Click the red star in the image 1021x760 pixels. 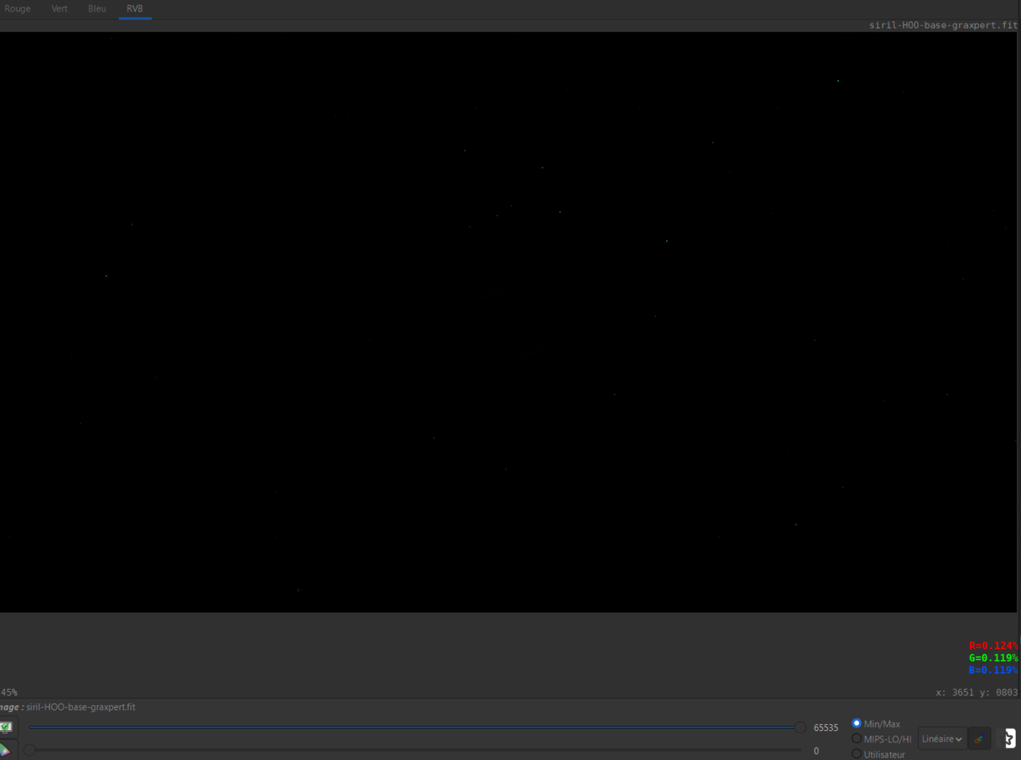click(796, 525)
